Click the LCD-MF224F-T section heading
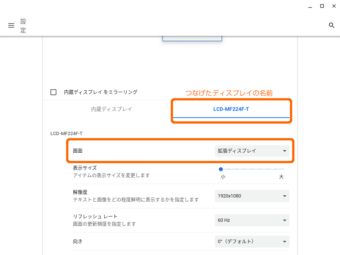The height and width of the screenshot is (255, 340). click(x=67, y=133)
